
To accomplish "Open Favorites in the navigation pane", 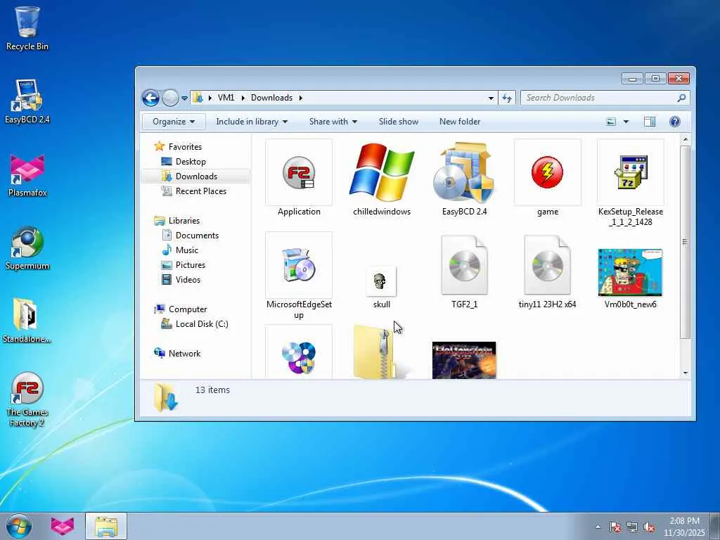I will pyautogui.click(x=185, y=147).
